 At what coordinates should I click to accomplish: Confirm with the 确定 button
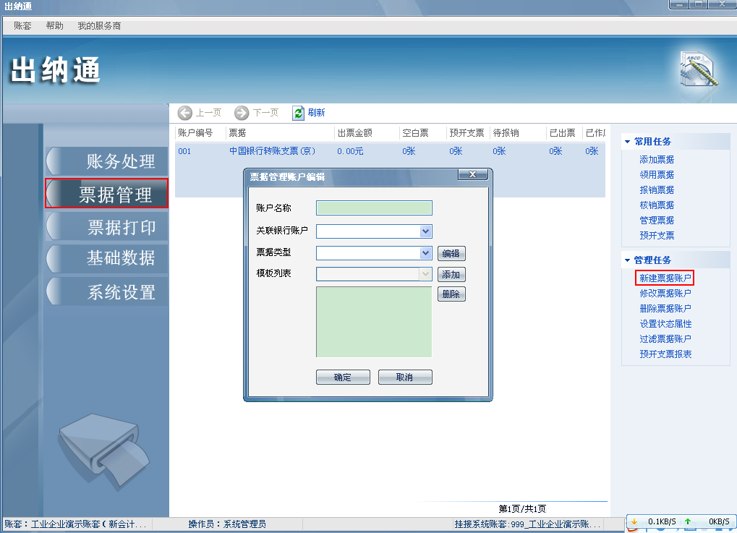343,377
